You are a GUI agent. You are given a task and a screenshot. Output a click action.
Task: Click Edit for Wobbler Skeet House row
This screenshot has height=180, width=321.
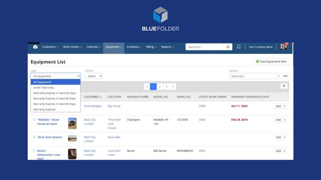tap(278, 120)
